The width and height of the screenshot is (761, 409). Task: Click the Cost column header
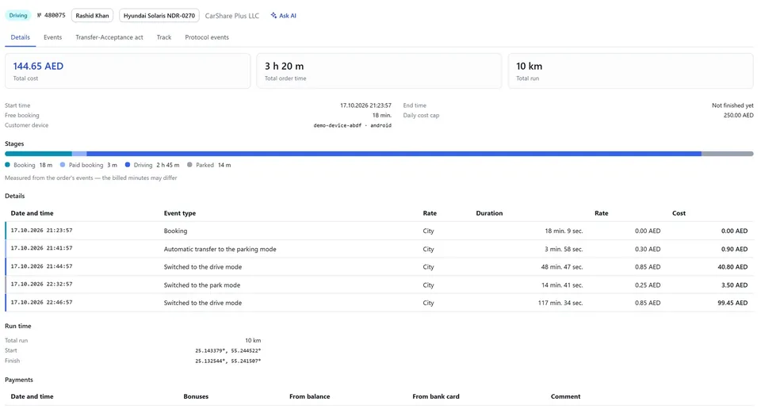coord(679,213)
